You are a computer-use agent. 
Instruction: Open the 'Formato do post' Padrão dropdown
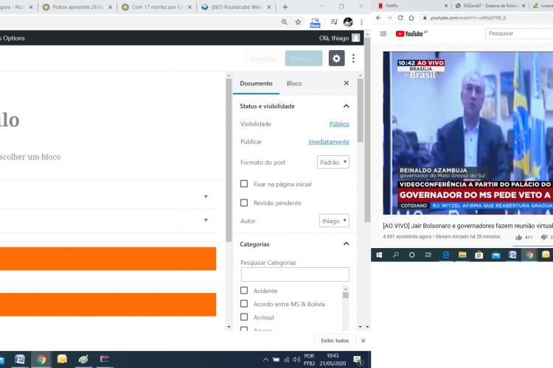[333, 162]
